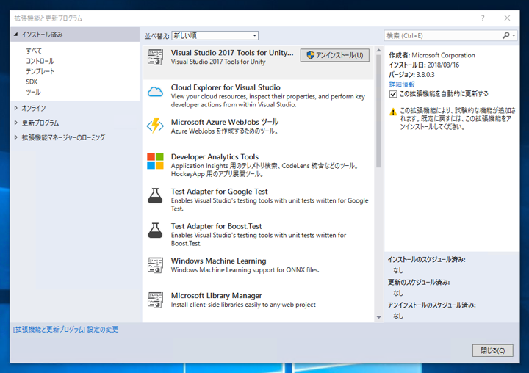Click 閉じる(C) button
Screen dimensions: 529x373
(x=492, y=350)
